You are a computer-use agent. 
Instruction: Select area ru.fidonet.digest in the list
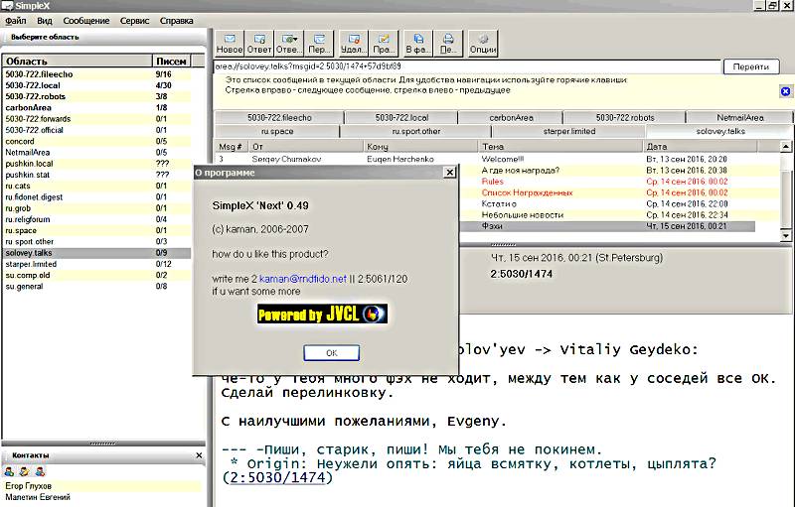tap(96, 196)
